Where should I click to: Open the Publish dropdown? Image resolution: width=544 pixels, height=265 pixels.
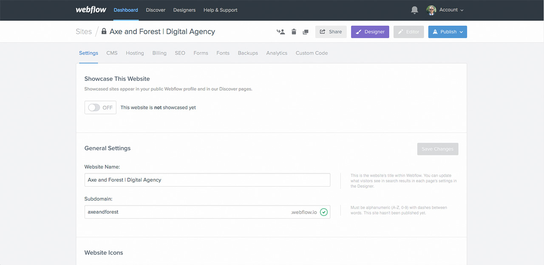(448, 32)
